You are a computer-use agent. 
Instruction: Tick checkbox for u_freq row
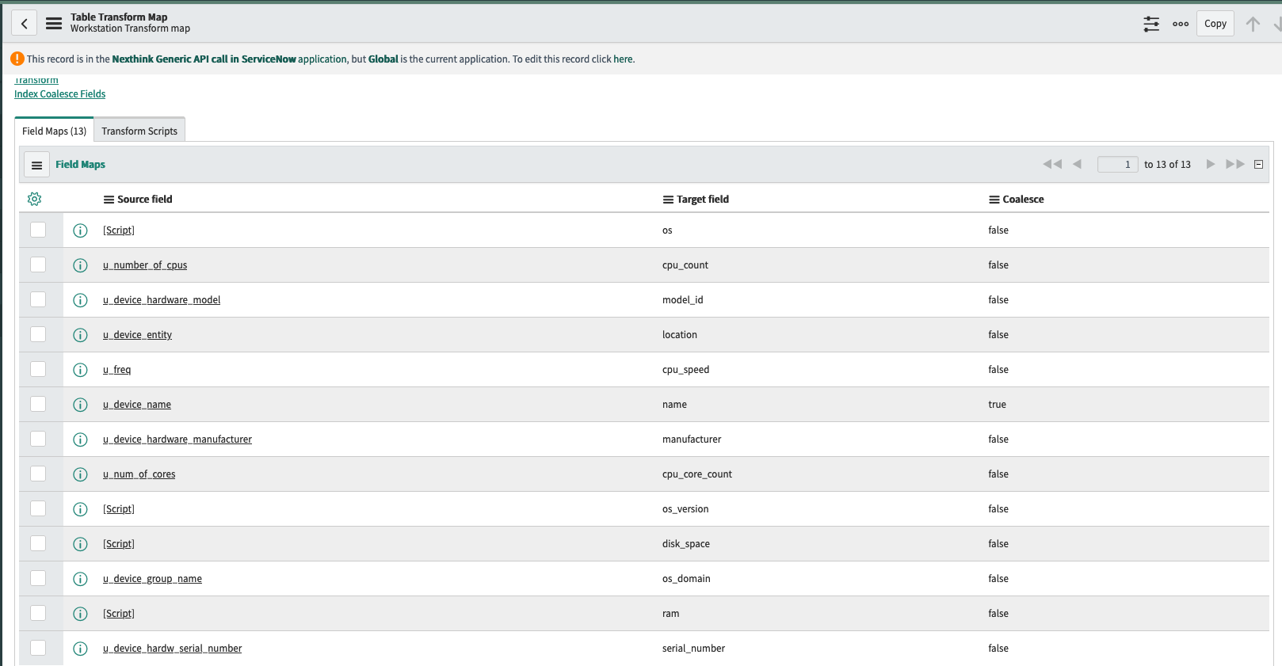38,369
